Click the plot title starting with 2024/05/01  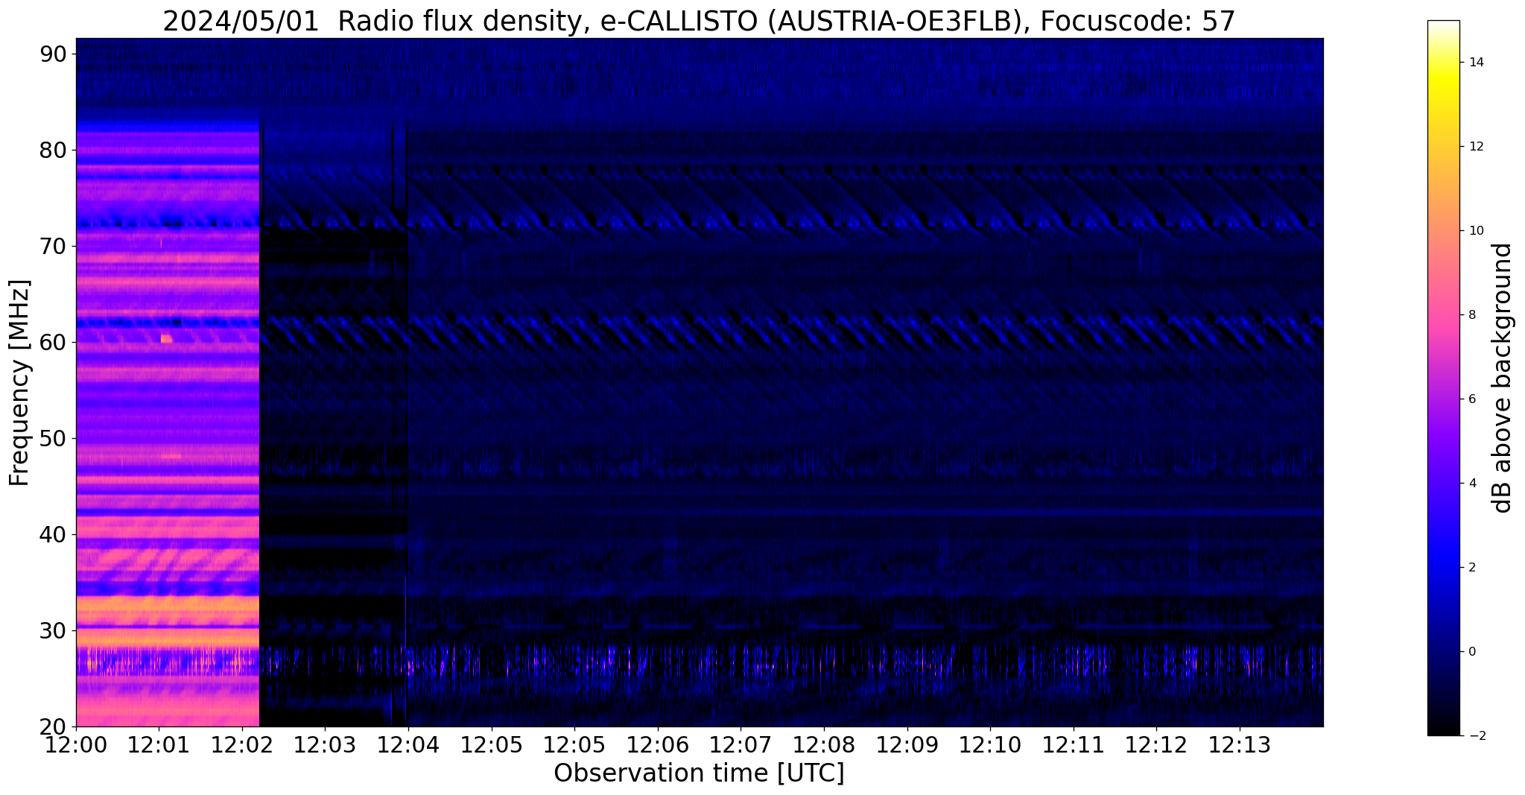(x=699, y=21)
